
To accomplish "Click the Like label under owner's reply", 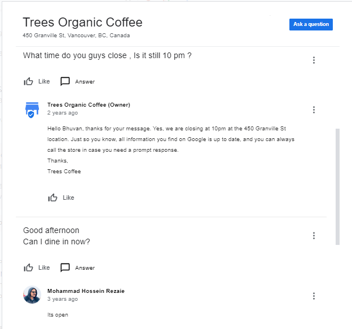I will (68, 198).
